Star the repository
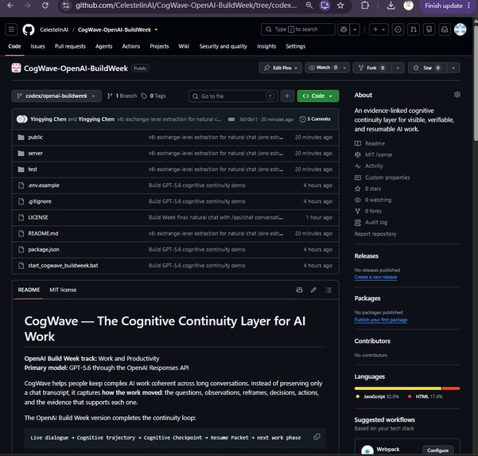Image resolution: width=478 pixels, height=456 pixels. pyautogui.click(x=427, y=68)
